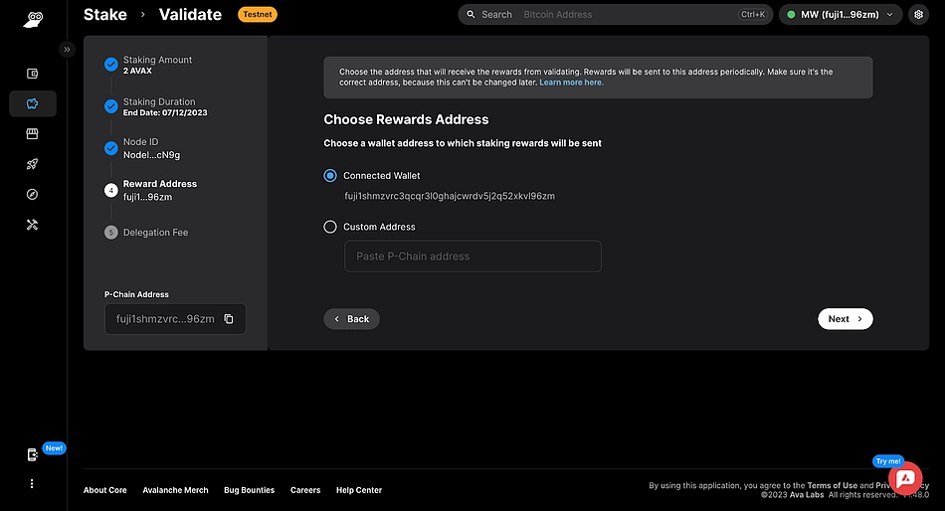Copy the P-Chain address

point(229,319)
